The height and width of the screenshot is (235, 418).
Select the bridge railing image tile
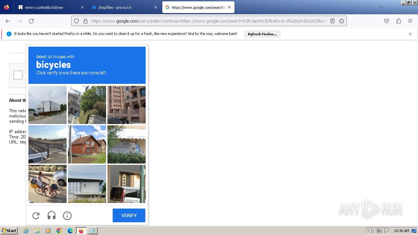(47, 144)
